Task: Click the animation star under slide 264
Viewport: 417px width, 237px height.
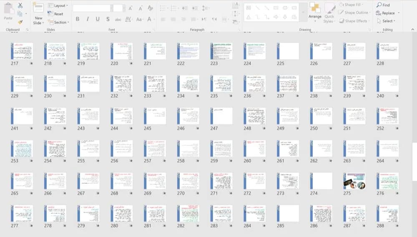Action: pyautogui.click(x=397, y=161)
